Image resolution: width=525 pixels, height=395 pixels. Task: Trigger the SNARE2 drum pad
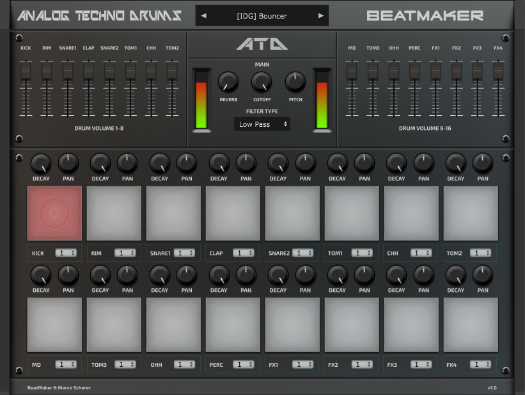(x=292, y=213)
